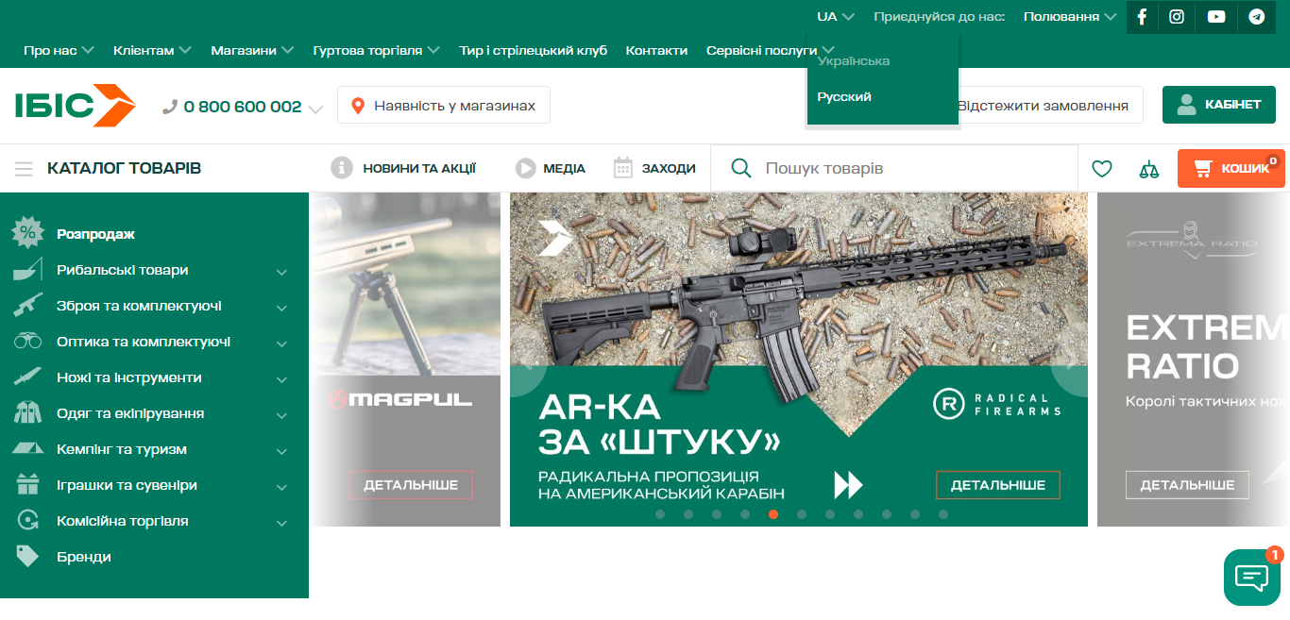Open the КОШИК cart button
The height and width of the screenshot is (620, 1290).
click(x=1231, y=168)
